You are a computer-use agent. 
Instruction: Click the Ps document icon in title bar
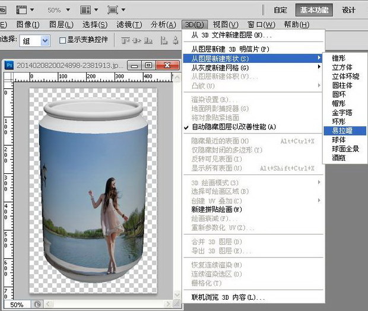pos(9,65)
